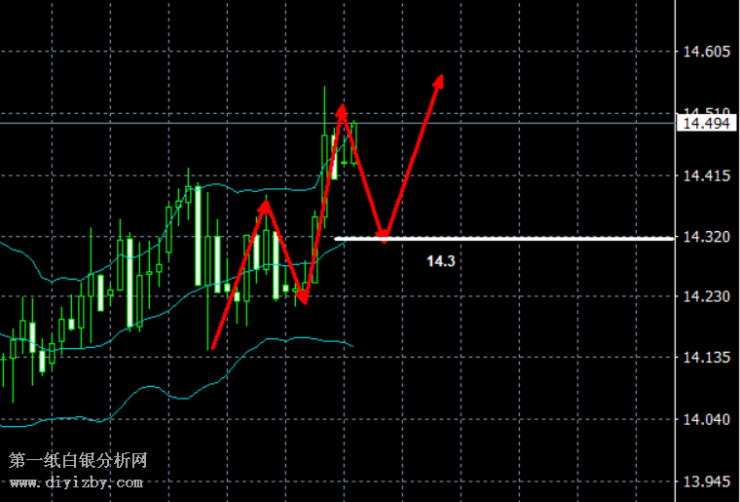
Task: Click the 14.230 price axis label
Action: [x=705, y=296]
